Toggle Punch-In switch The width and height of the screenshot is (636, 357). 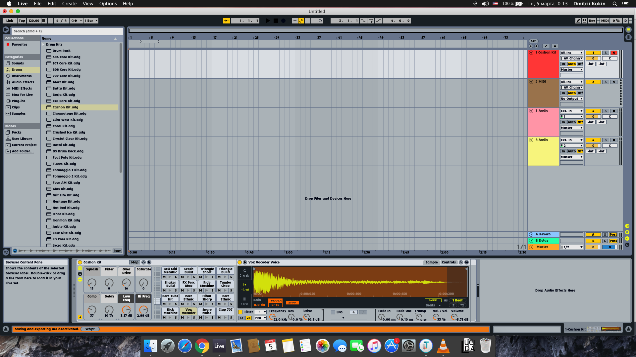[x=363, y=20]
